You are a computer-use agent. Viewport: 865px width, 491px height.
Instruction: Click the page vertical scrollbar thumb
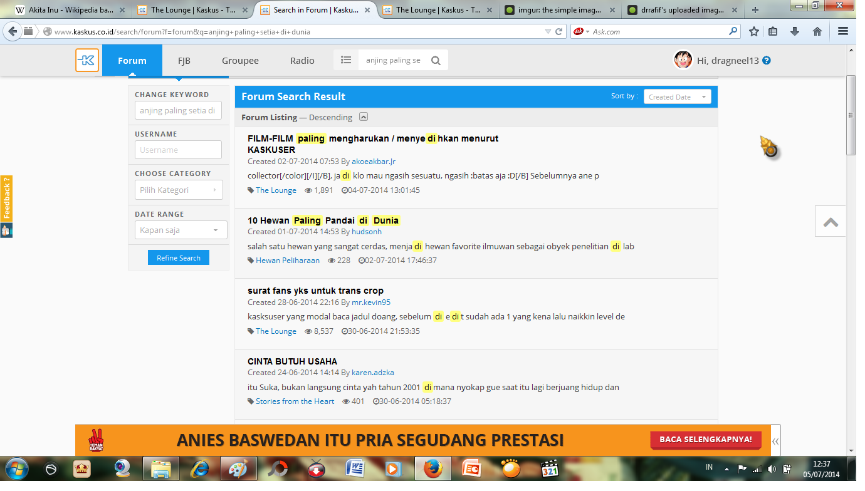click(x=851, y=115)
